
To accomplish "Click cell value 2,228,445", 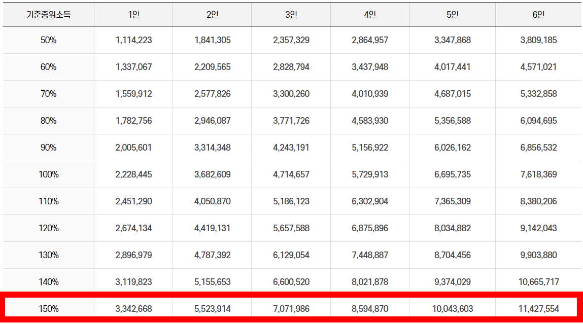I will point(133,174).
